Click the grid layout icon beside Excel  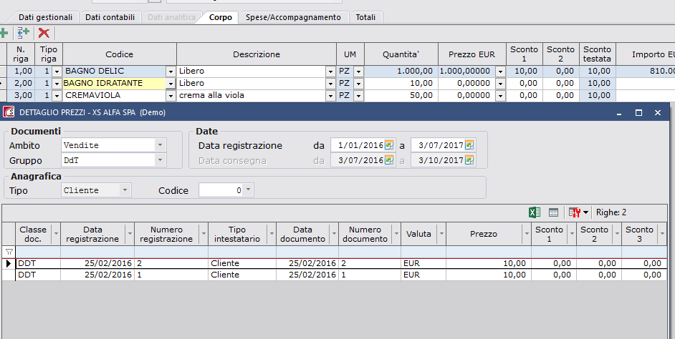[x=553, y=212]
